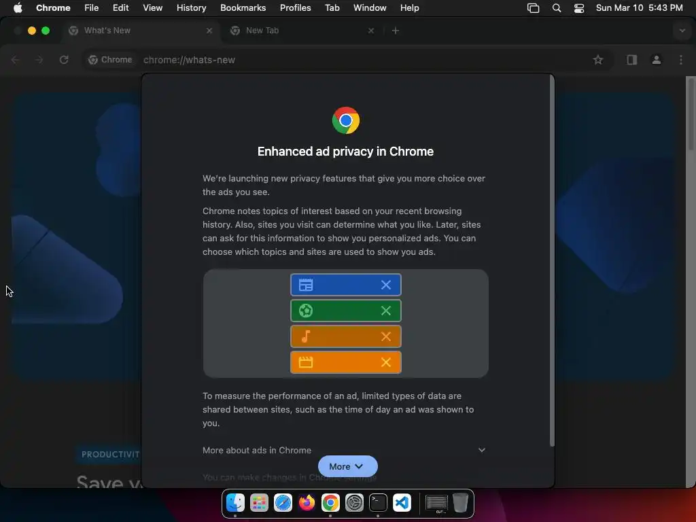Viewport: 696px width, 522px height.
Task: Click the Enhanced ad privacy heading
Action: click(345, 152)
